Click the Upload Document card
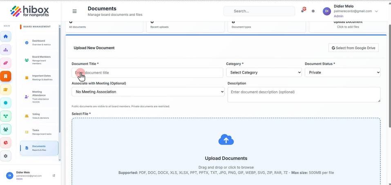This screenshot has width=391, height=185. tap(348, 26)
